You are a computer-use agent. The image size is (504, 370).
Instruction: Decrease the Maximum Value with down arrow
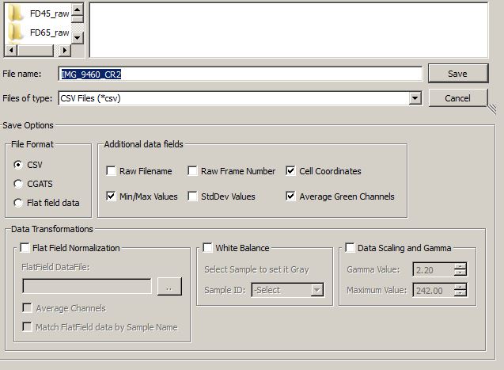[460, 293]
